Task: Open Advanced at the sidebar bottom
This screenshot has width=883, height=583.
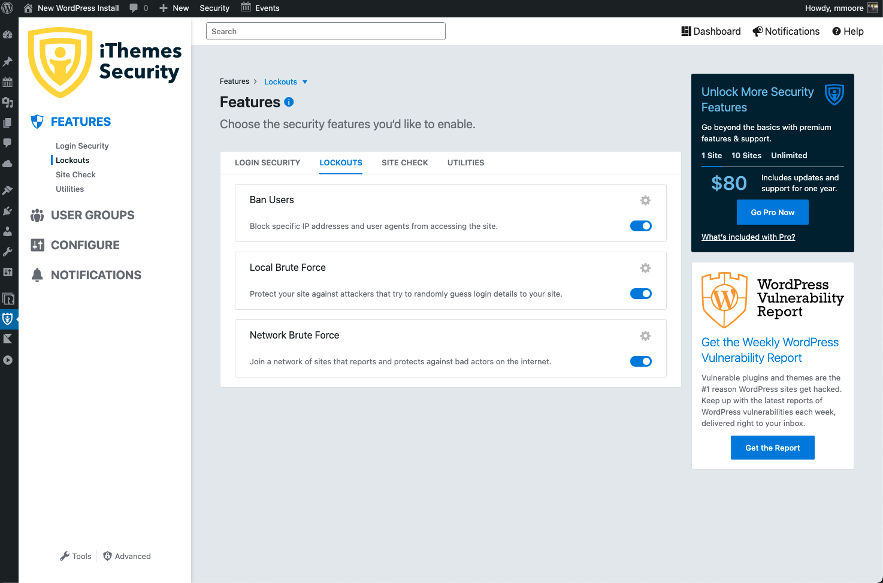Action: click(x=127, y=556)
